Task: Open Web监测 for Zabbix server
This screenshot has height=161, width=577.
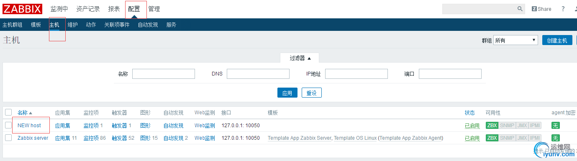Action: (205, 138)
